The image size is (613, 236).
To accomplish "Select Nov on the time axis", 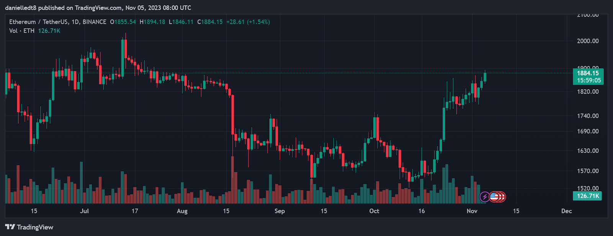I will [472, 211].
